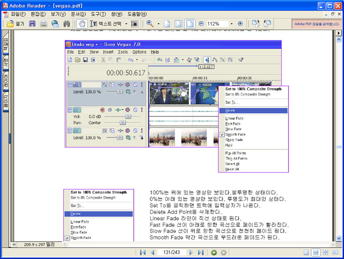
Task: Save a copy with the floppy disk icon
Action: pyautogui.click(x=32, y=23)
